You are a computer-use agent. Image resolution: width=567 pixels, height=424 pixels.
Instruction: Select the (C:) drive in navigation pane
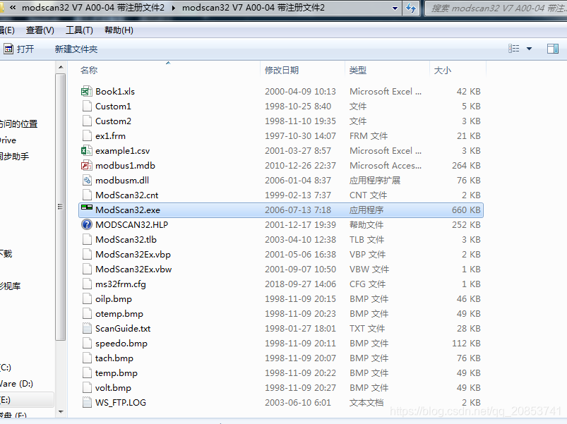pyautogui.click(x=6, y=368)
